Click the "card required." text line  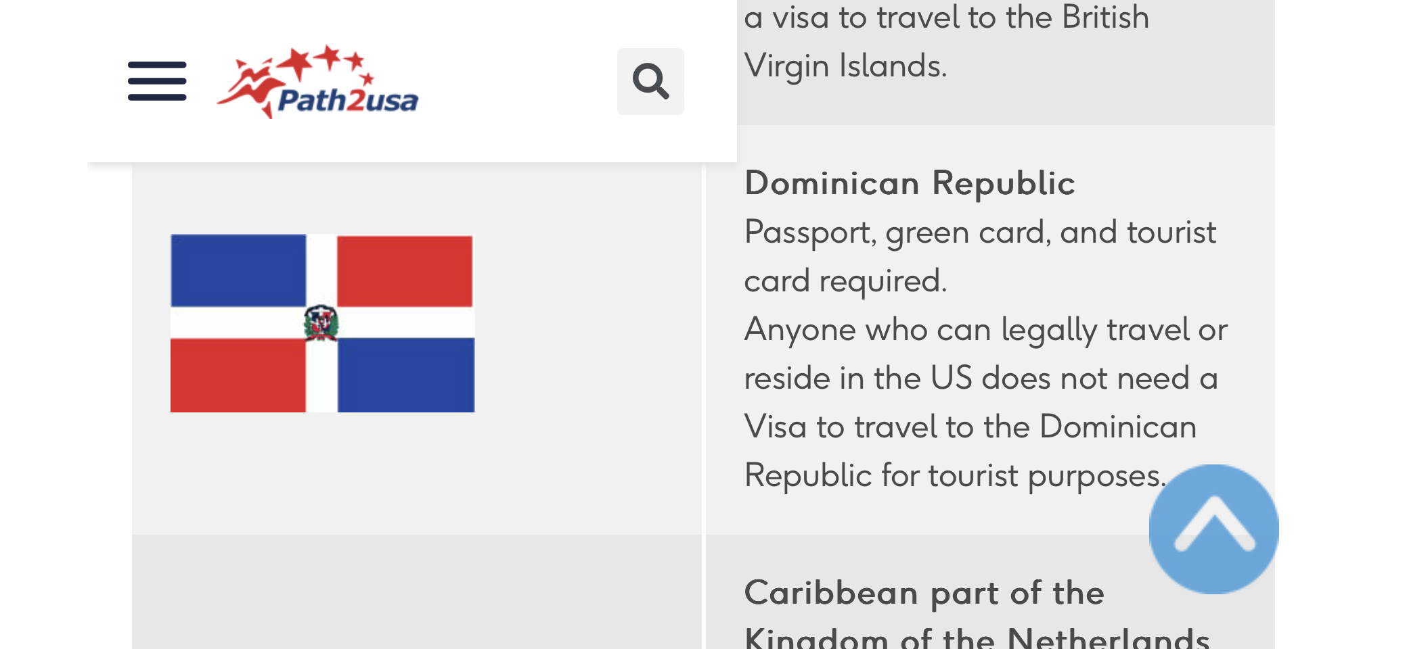pos(845,281)
